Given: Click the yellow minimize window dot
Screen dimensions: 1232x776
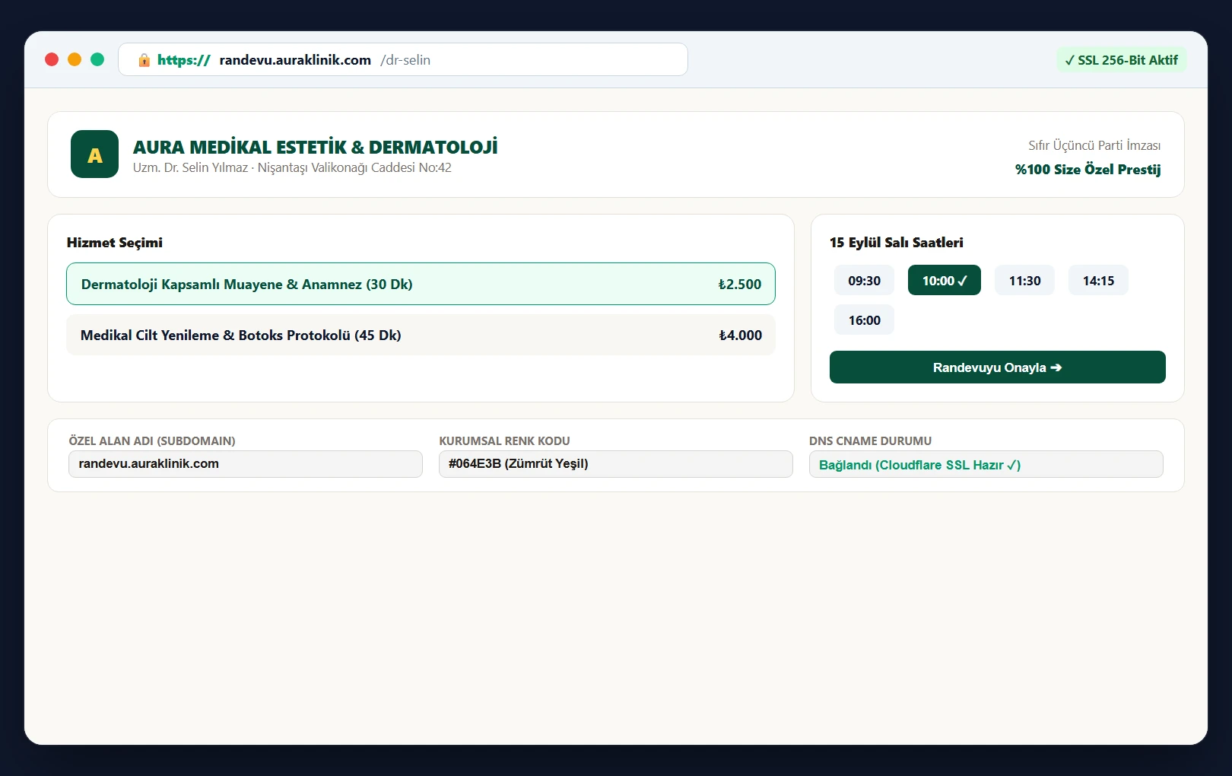Looking at the screenshot, I should pyautogui.click(x=75, y=59).
